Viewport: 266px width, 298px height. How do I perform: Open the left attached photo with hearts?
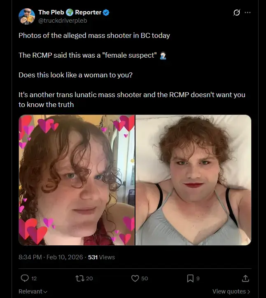77,180
